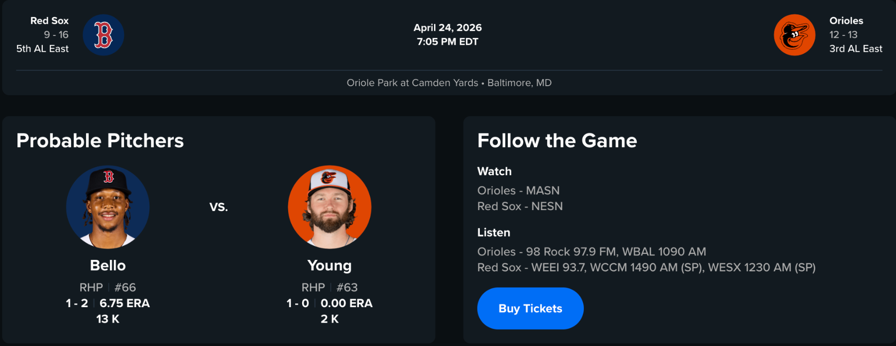Open Young's player headshot
Image resolution: width=896 pixels, height=346 pixels.
pos(330,207)
